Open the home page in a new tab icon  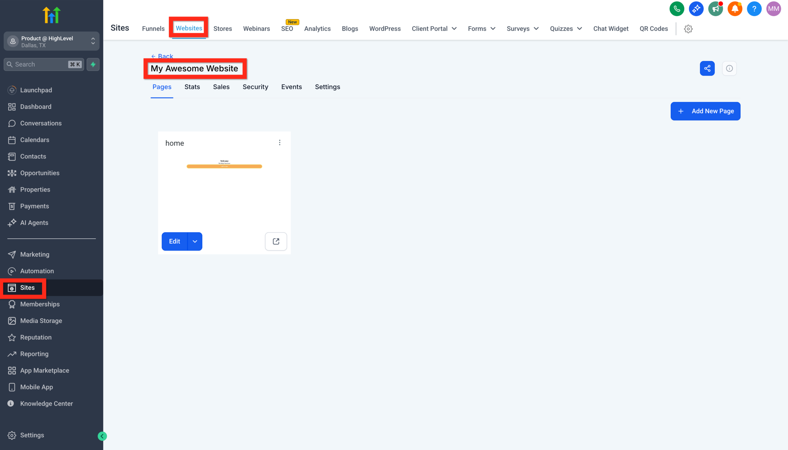tap(275, 241)
